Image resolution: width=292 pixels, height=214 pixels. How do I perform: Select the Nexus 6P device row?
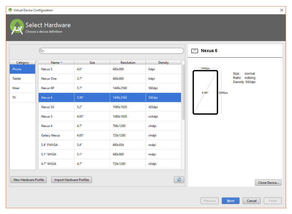(x=110, y=88)
